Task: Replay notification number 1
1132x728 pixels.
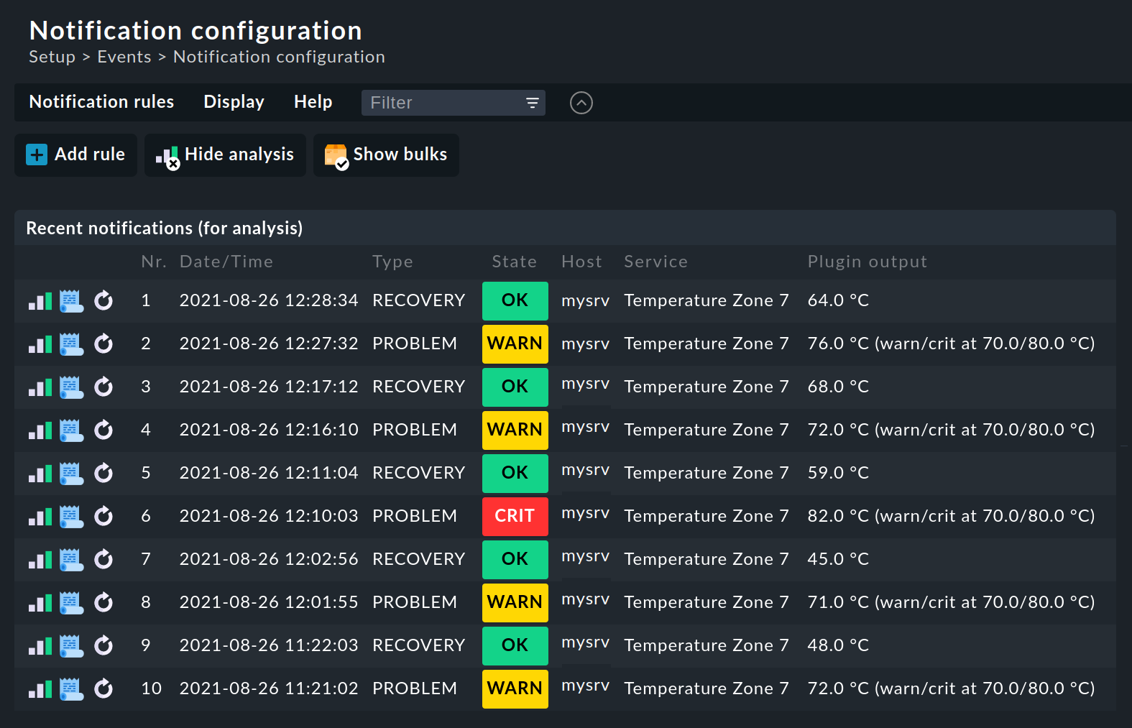Action: pos(103,300)
